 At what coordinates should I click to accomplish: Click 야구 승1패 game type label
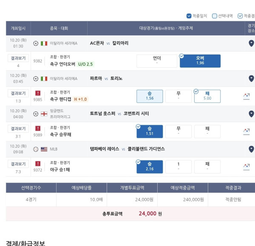[60, 170]
